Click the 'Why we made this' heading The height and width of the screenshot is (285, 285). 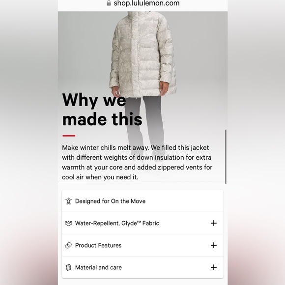coord(102,110)
